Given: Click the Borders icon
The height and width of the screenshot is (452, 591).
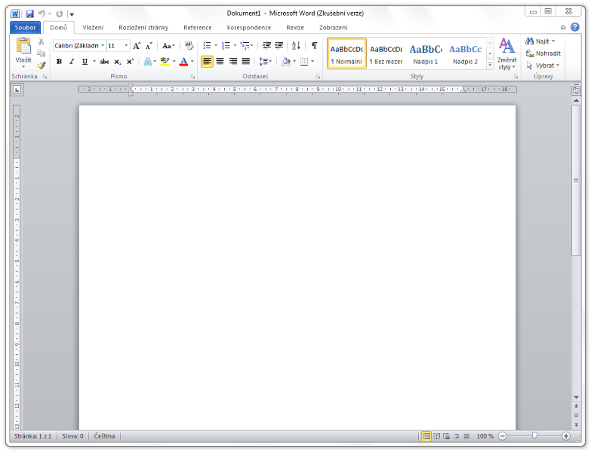Looking at the screenshot, I should (x=304, y=61).
